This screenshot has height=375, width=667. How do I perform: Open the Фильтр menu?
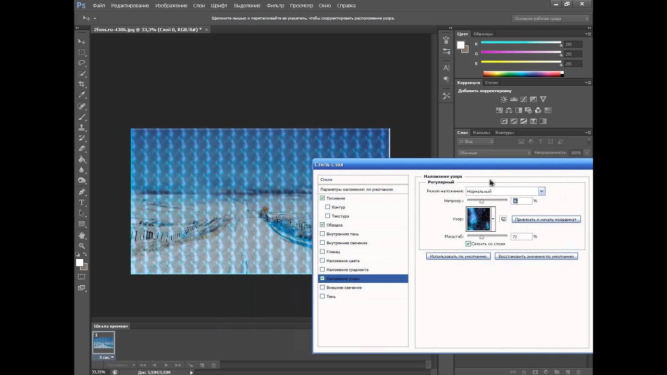coord(275,6)
